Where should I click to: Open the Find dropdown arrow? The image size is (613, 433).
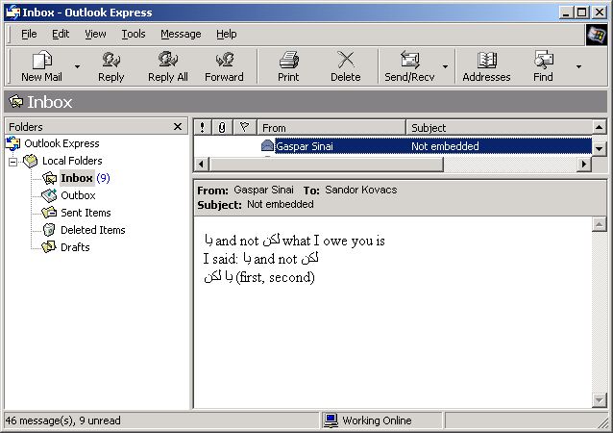(x=578, y=67)
